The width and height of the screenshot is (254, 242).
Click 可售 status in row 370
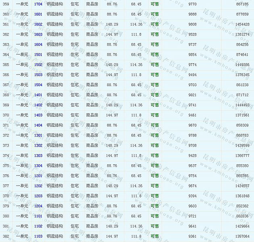[154, 115]
